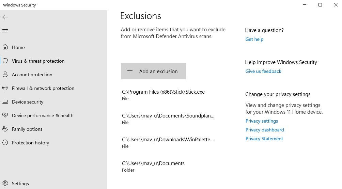Open the Privacy dashboard link

(265, 130)
